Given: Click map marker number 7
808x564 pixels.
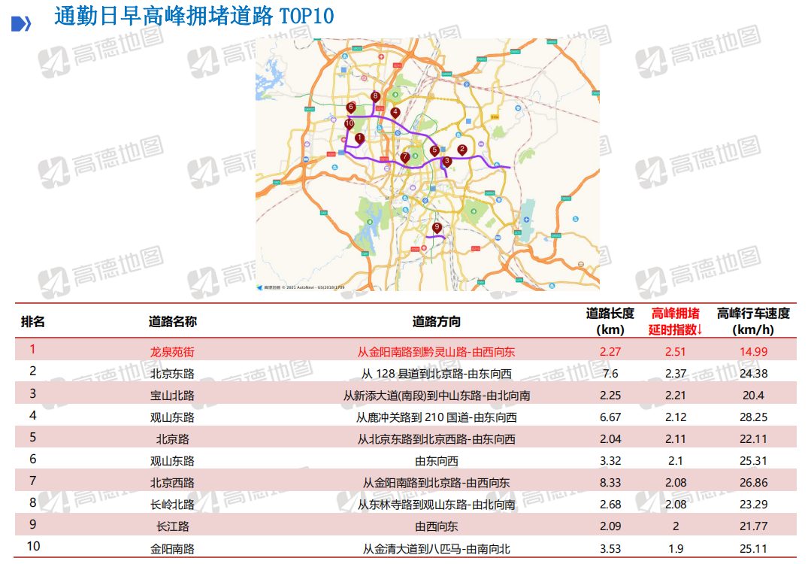Looking at the screenshot, I should click(405, 157).
